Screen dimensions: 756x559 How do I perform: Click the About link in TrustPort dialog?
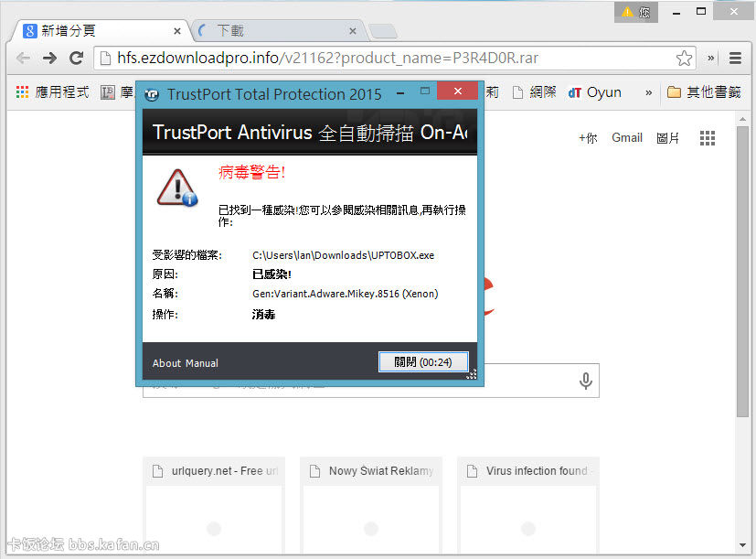[x=166, y=363]
